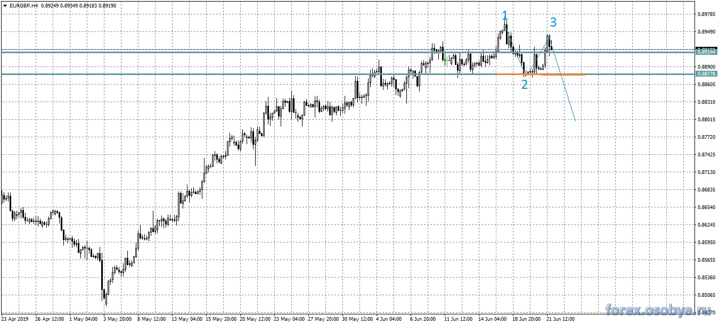
Task: Click the 23 May 04:00 time label
Action: (x=290, y=320)
